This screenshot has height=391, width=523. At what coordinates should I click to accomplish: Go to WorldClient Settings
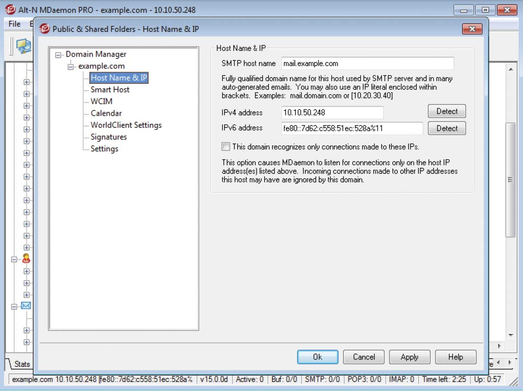tap(126, 125)
